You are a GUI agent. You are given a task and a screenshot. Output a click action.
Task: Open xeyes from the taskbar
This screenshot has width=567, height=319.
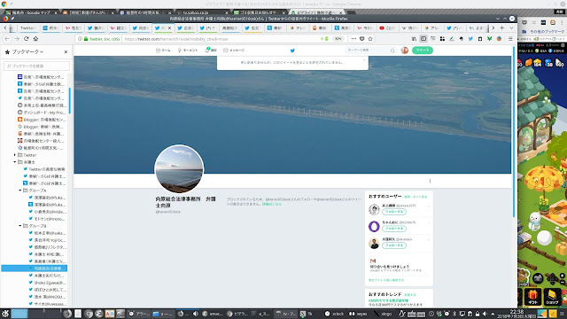(x=358, y=314)
